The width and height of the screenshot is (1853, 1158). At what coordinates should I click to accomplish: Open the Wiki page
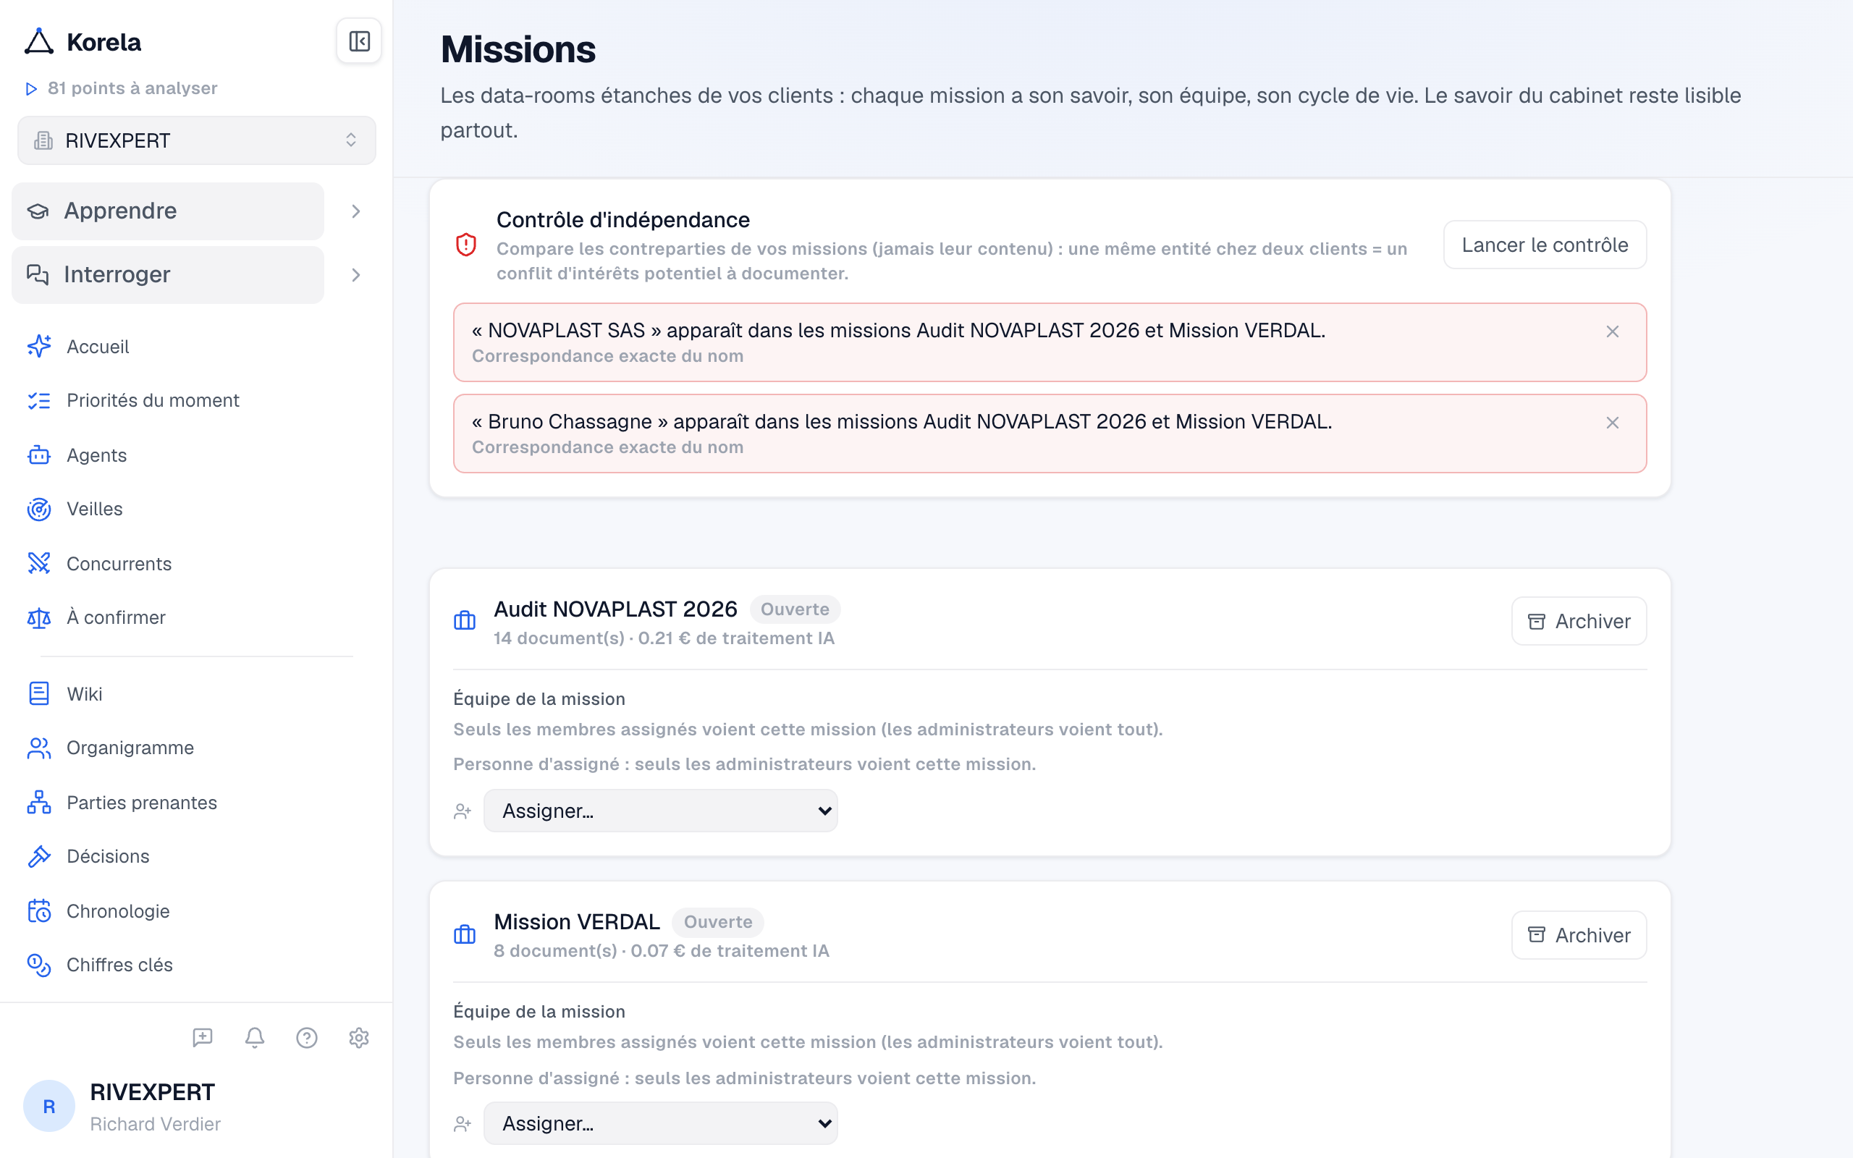[84, 694]
